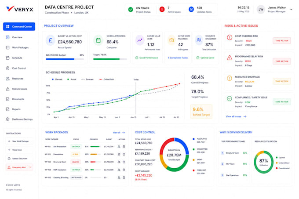
Task: Open the View all issues link
Action: (x=236, y=116)
